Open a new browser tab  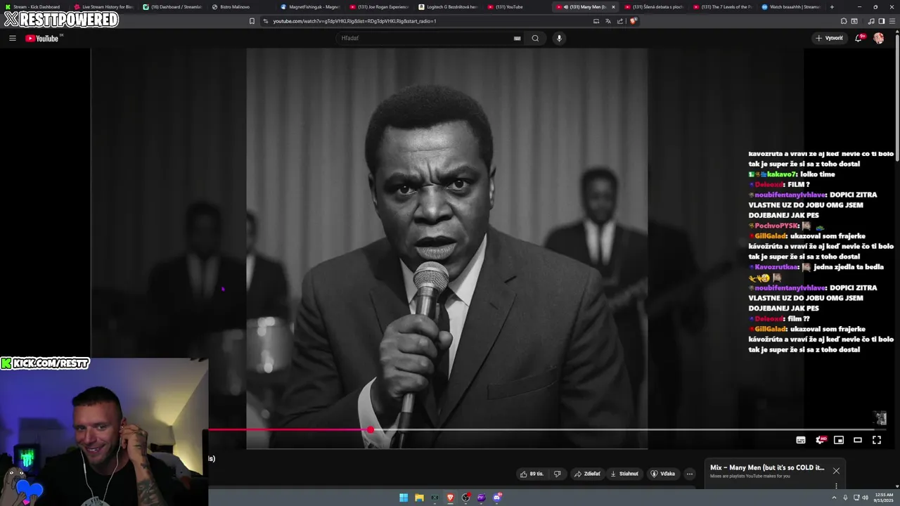point(832,7)
